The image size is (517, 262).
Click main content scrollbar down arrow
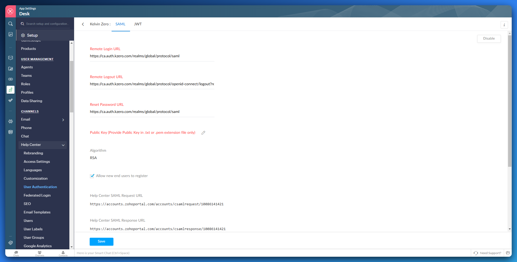coord(510,229)
